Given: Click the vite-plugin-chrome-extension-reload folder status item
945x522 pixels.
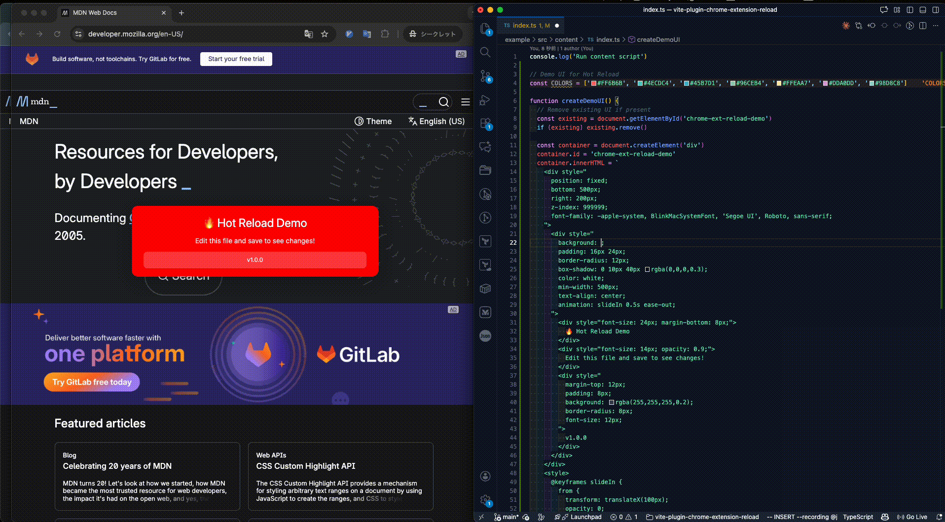Looking at the screenshot, I should pos(703,517).
